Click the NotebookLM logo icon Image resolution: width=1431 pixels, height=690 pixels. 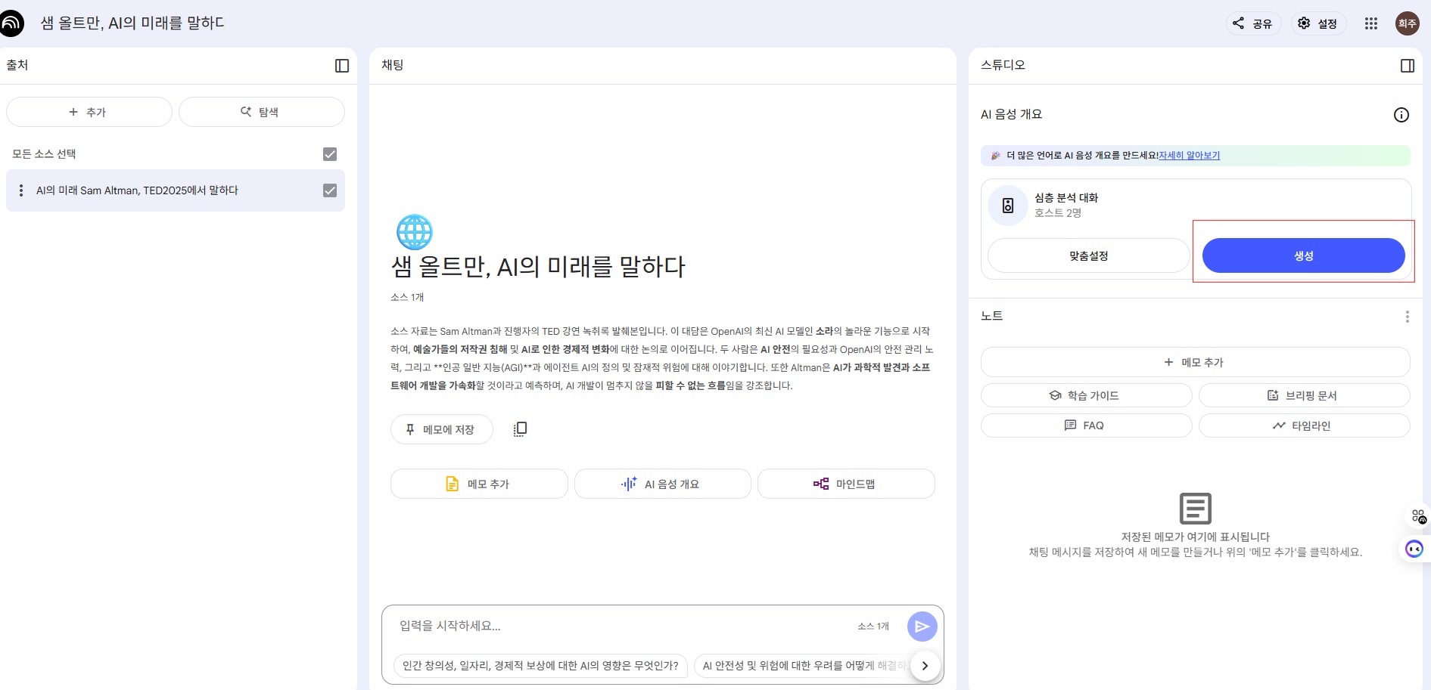point(11,23)
